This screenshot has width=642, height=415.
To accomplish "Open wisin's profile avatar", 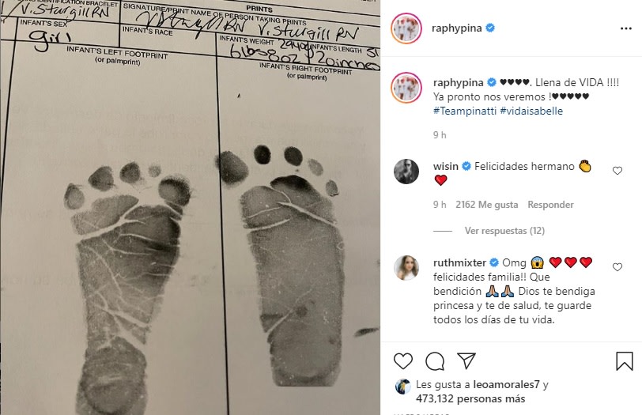I will 406,172.
